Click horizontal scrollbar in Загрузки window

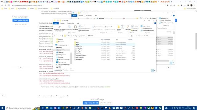tap(163, 61)
